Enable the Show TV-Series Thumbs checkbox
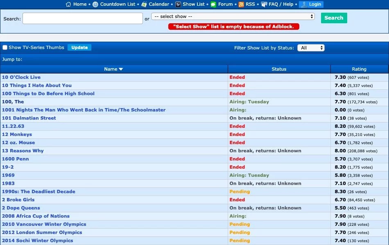This screenshot has width=389, height=245. pos(5,48)
